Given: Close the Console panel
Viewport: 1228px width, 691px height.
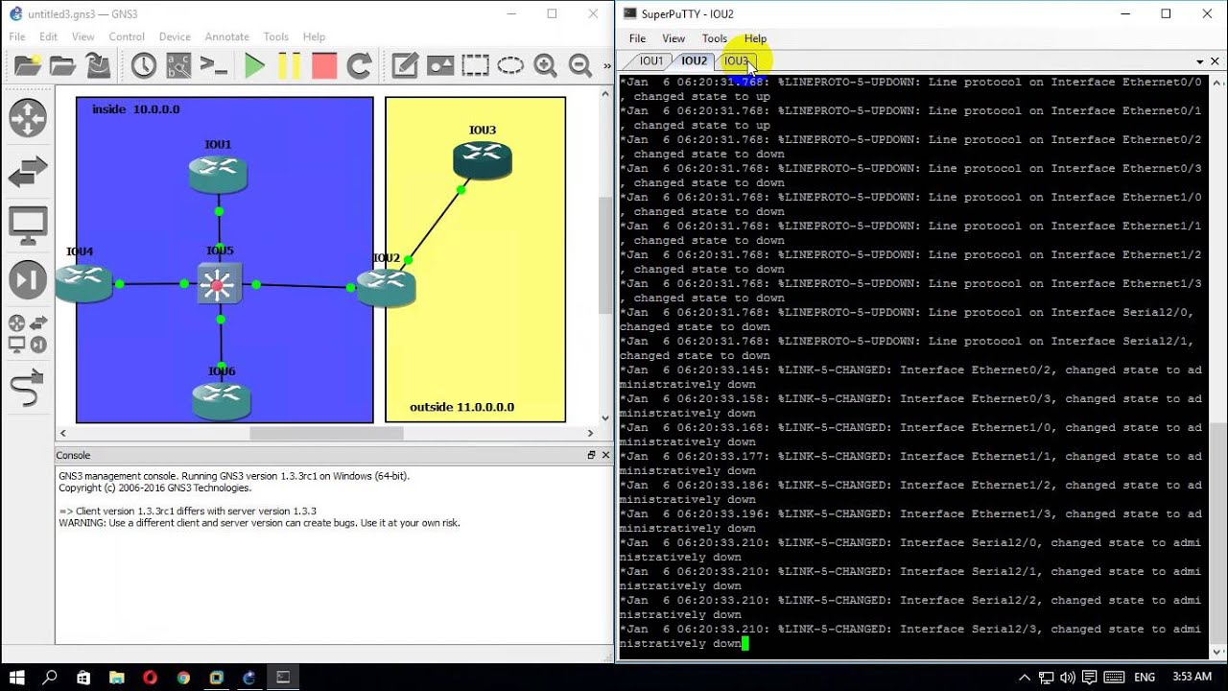Looking at the screenshot, I should click(605, 455).
